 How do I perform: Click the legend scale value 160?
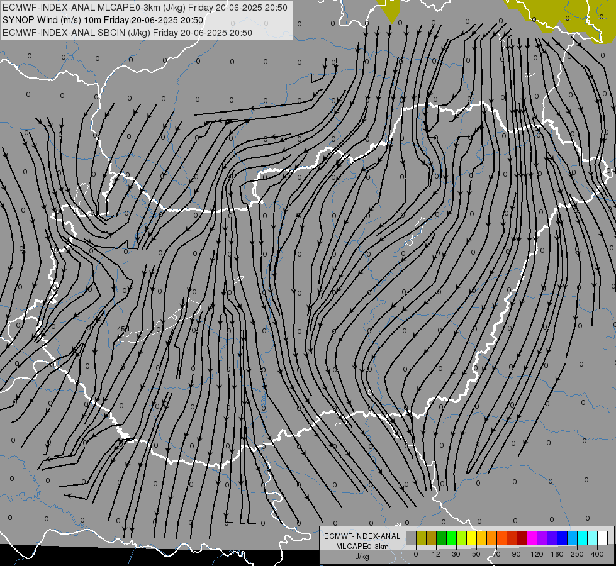[557, 554]
